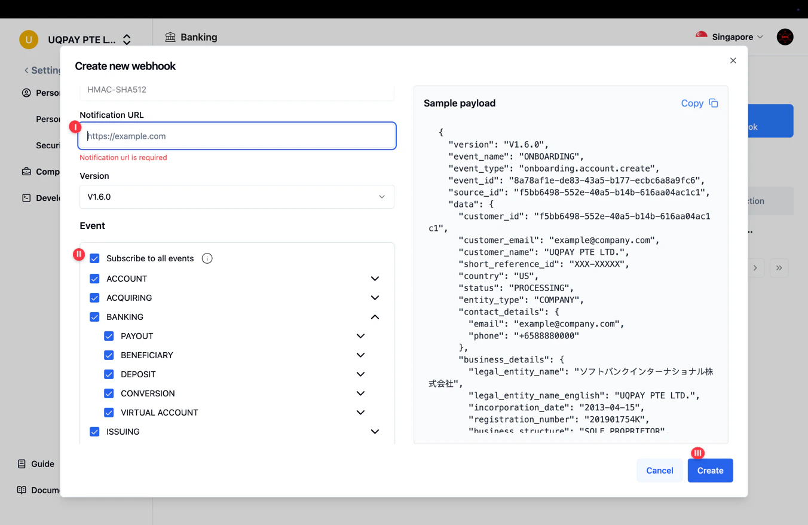Disable the DEPOSIT events checkbox
This screenshot has width=808, height=525.
click(x=109, y=374)
